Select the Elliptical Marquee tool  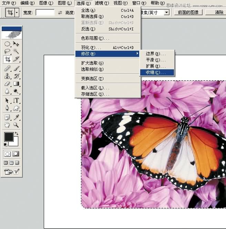[7, 44]
